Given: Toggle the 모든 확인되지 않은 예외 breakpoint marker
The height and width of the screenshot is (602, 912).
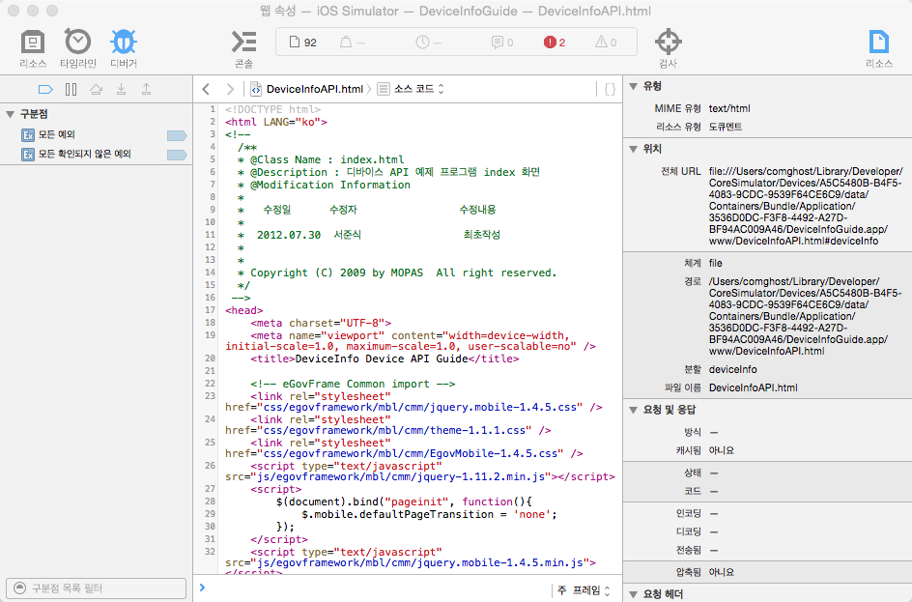Looking at the screenshot, I should [176, 155].
